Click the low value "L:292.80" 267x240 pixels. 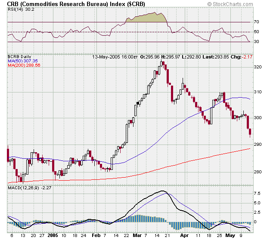(191, 57)
